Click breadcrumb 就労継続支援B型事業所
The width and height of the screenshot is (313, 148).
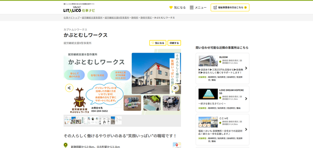pos(117,18)
